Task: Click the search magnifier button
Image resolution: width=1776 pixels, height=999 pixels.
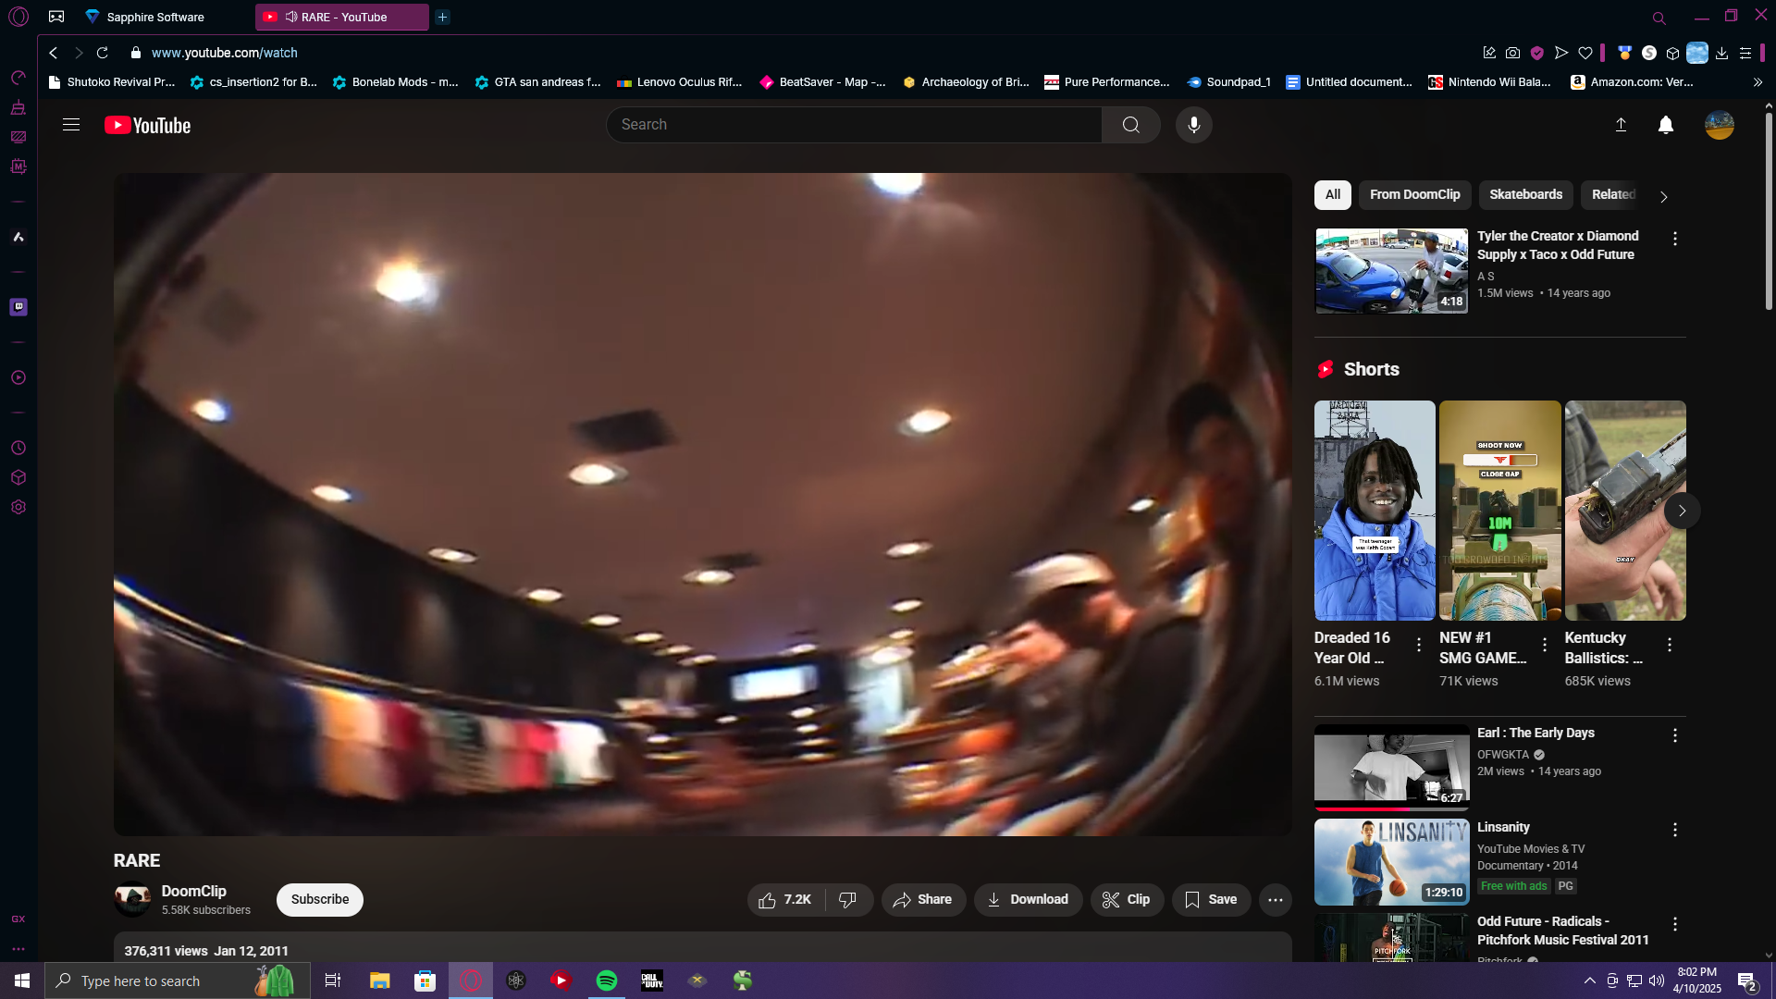Action: 1130,125
